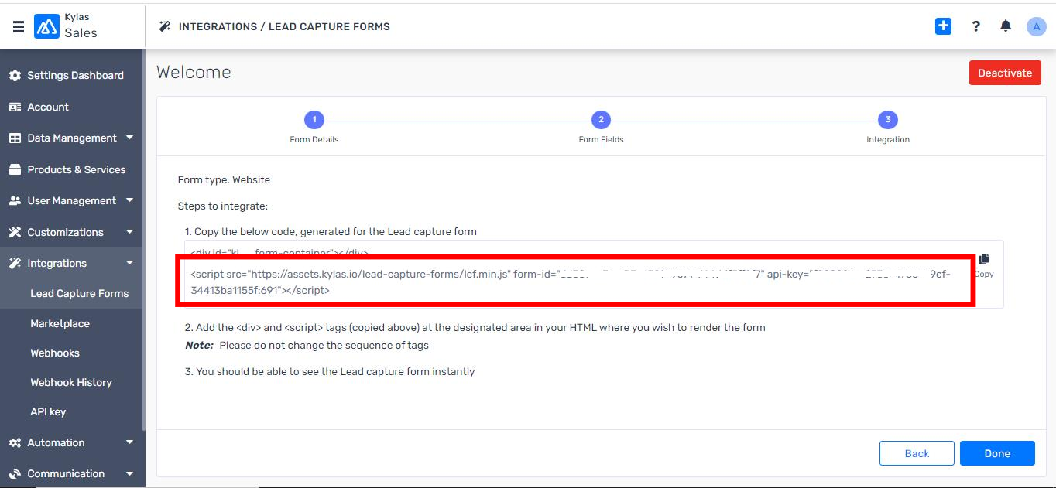Image resolution: width=1056 pixels, height=488 pixels.
Task: Click the blue Done button
Action: pyautogui.click(x=997, y=453)
